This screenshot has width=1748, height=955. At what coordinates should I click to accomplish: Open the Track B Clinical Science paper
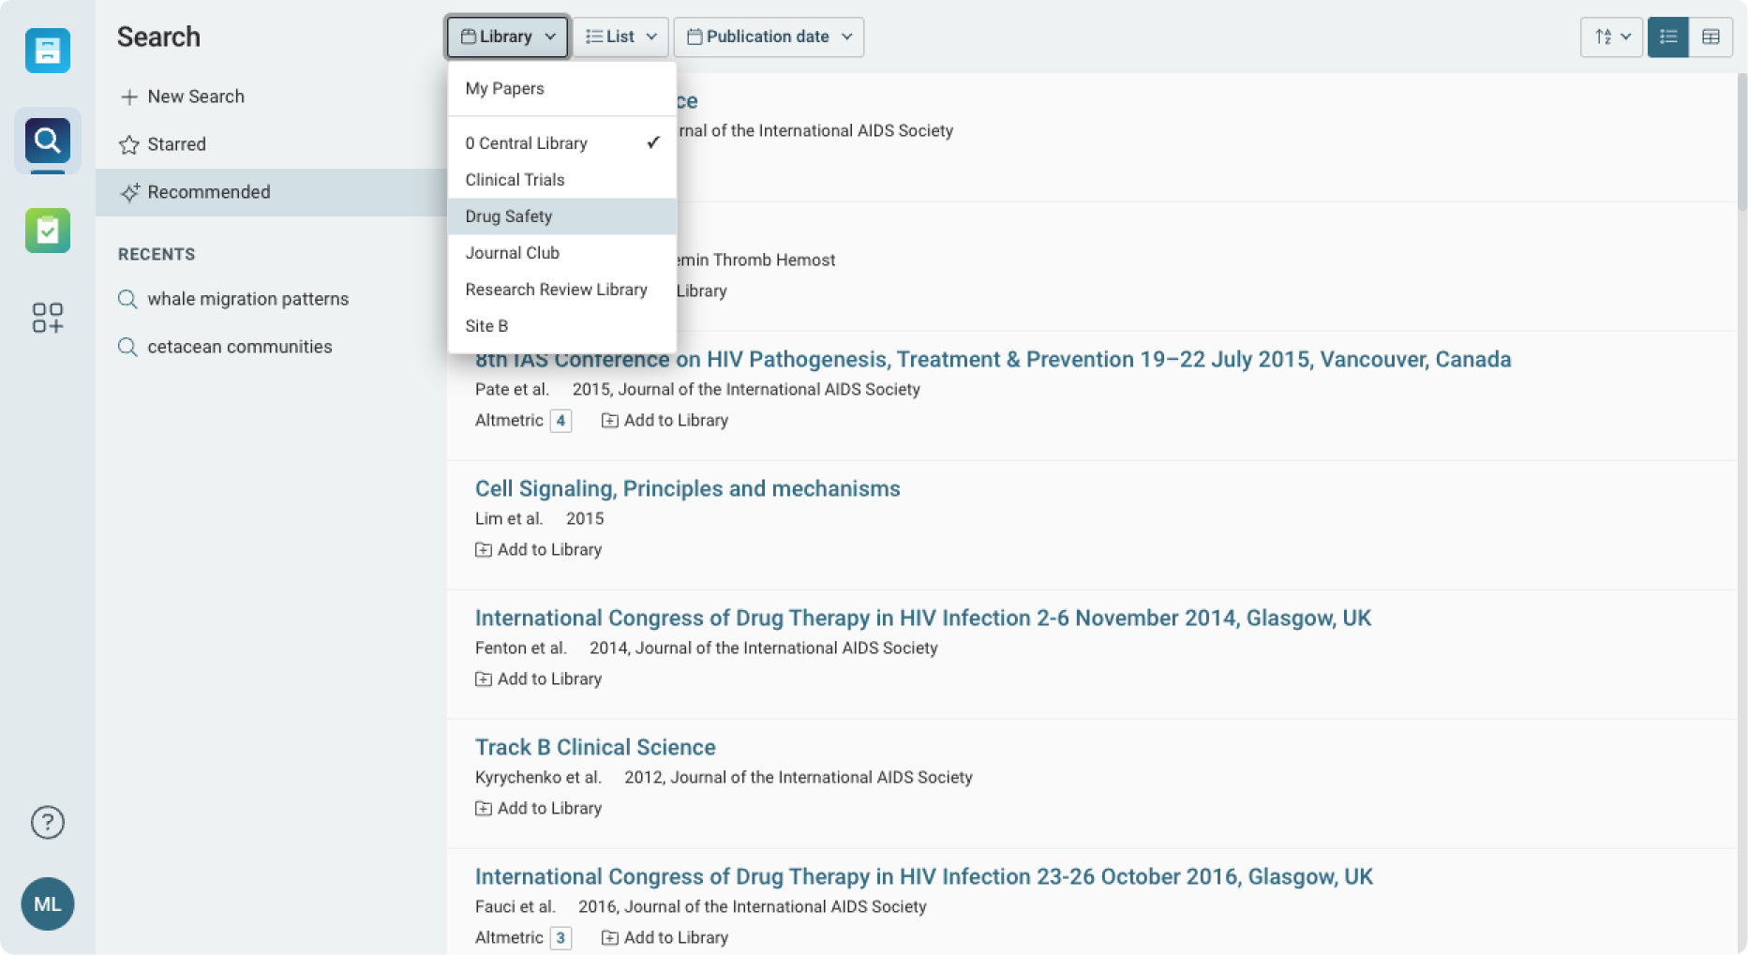pos(594,747)
